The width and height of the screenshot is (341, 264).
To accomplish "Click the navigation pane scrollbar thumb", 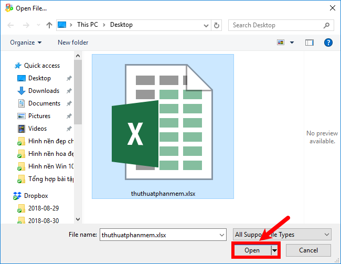I will (x=78, y=92).
